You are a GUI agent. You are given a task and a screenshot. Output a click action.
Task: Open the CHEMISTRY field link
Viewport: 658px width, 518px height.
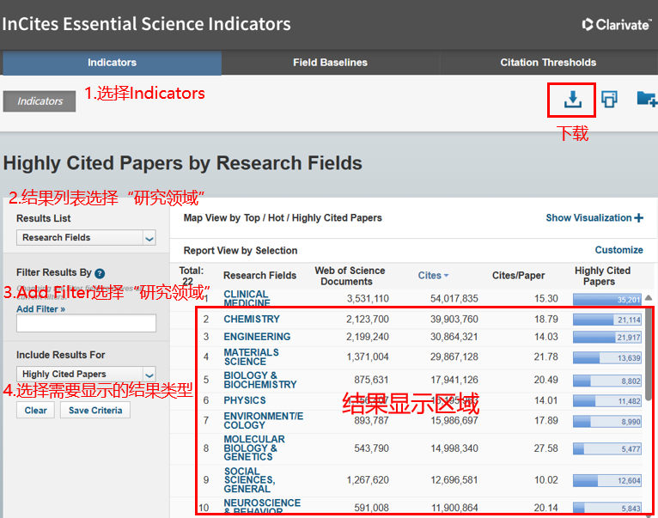252,319
